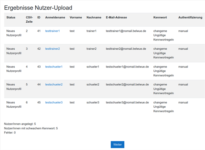Open the testschueler1 user profile link

click(54, 67)
